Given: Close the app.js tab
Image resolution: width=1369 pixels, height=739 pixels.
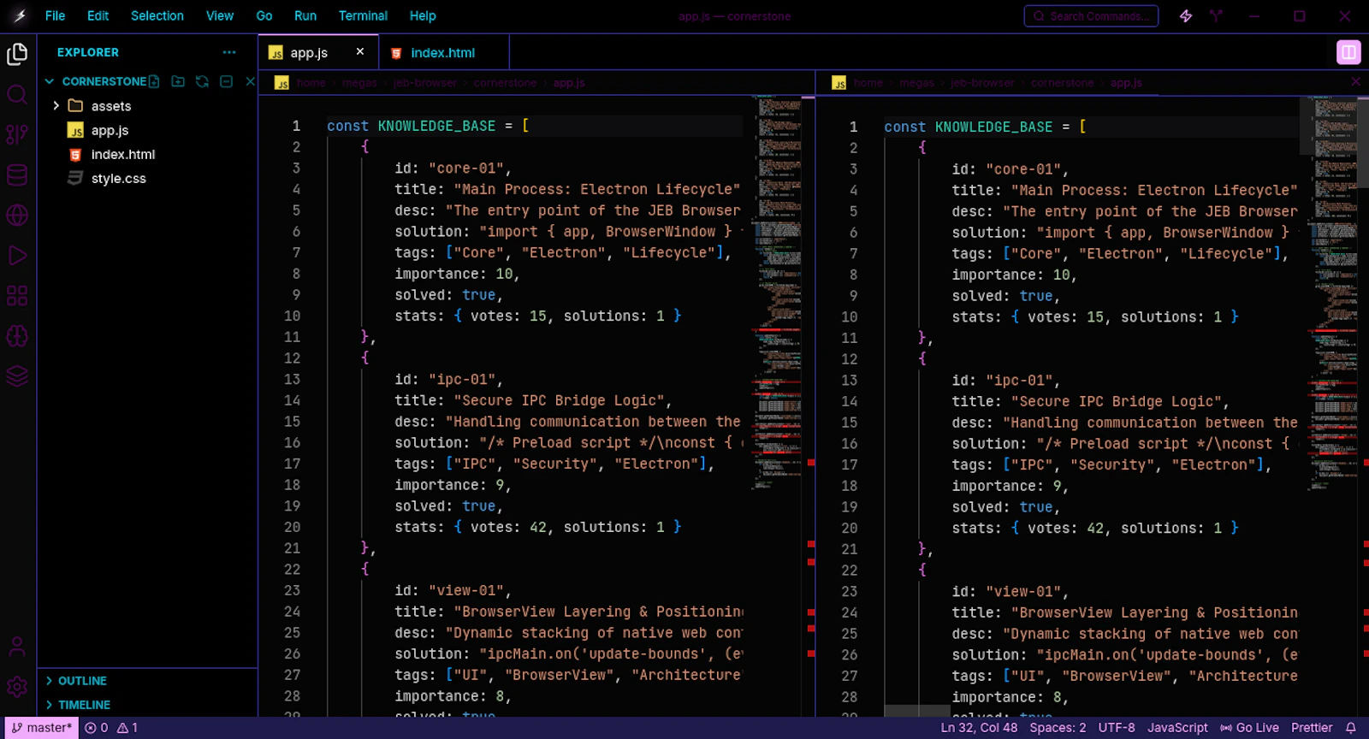Looking at the screenshot, I should 360,51.
